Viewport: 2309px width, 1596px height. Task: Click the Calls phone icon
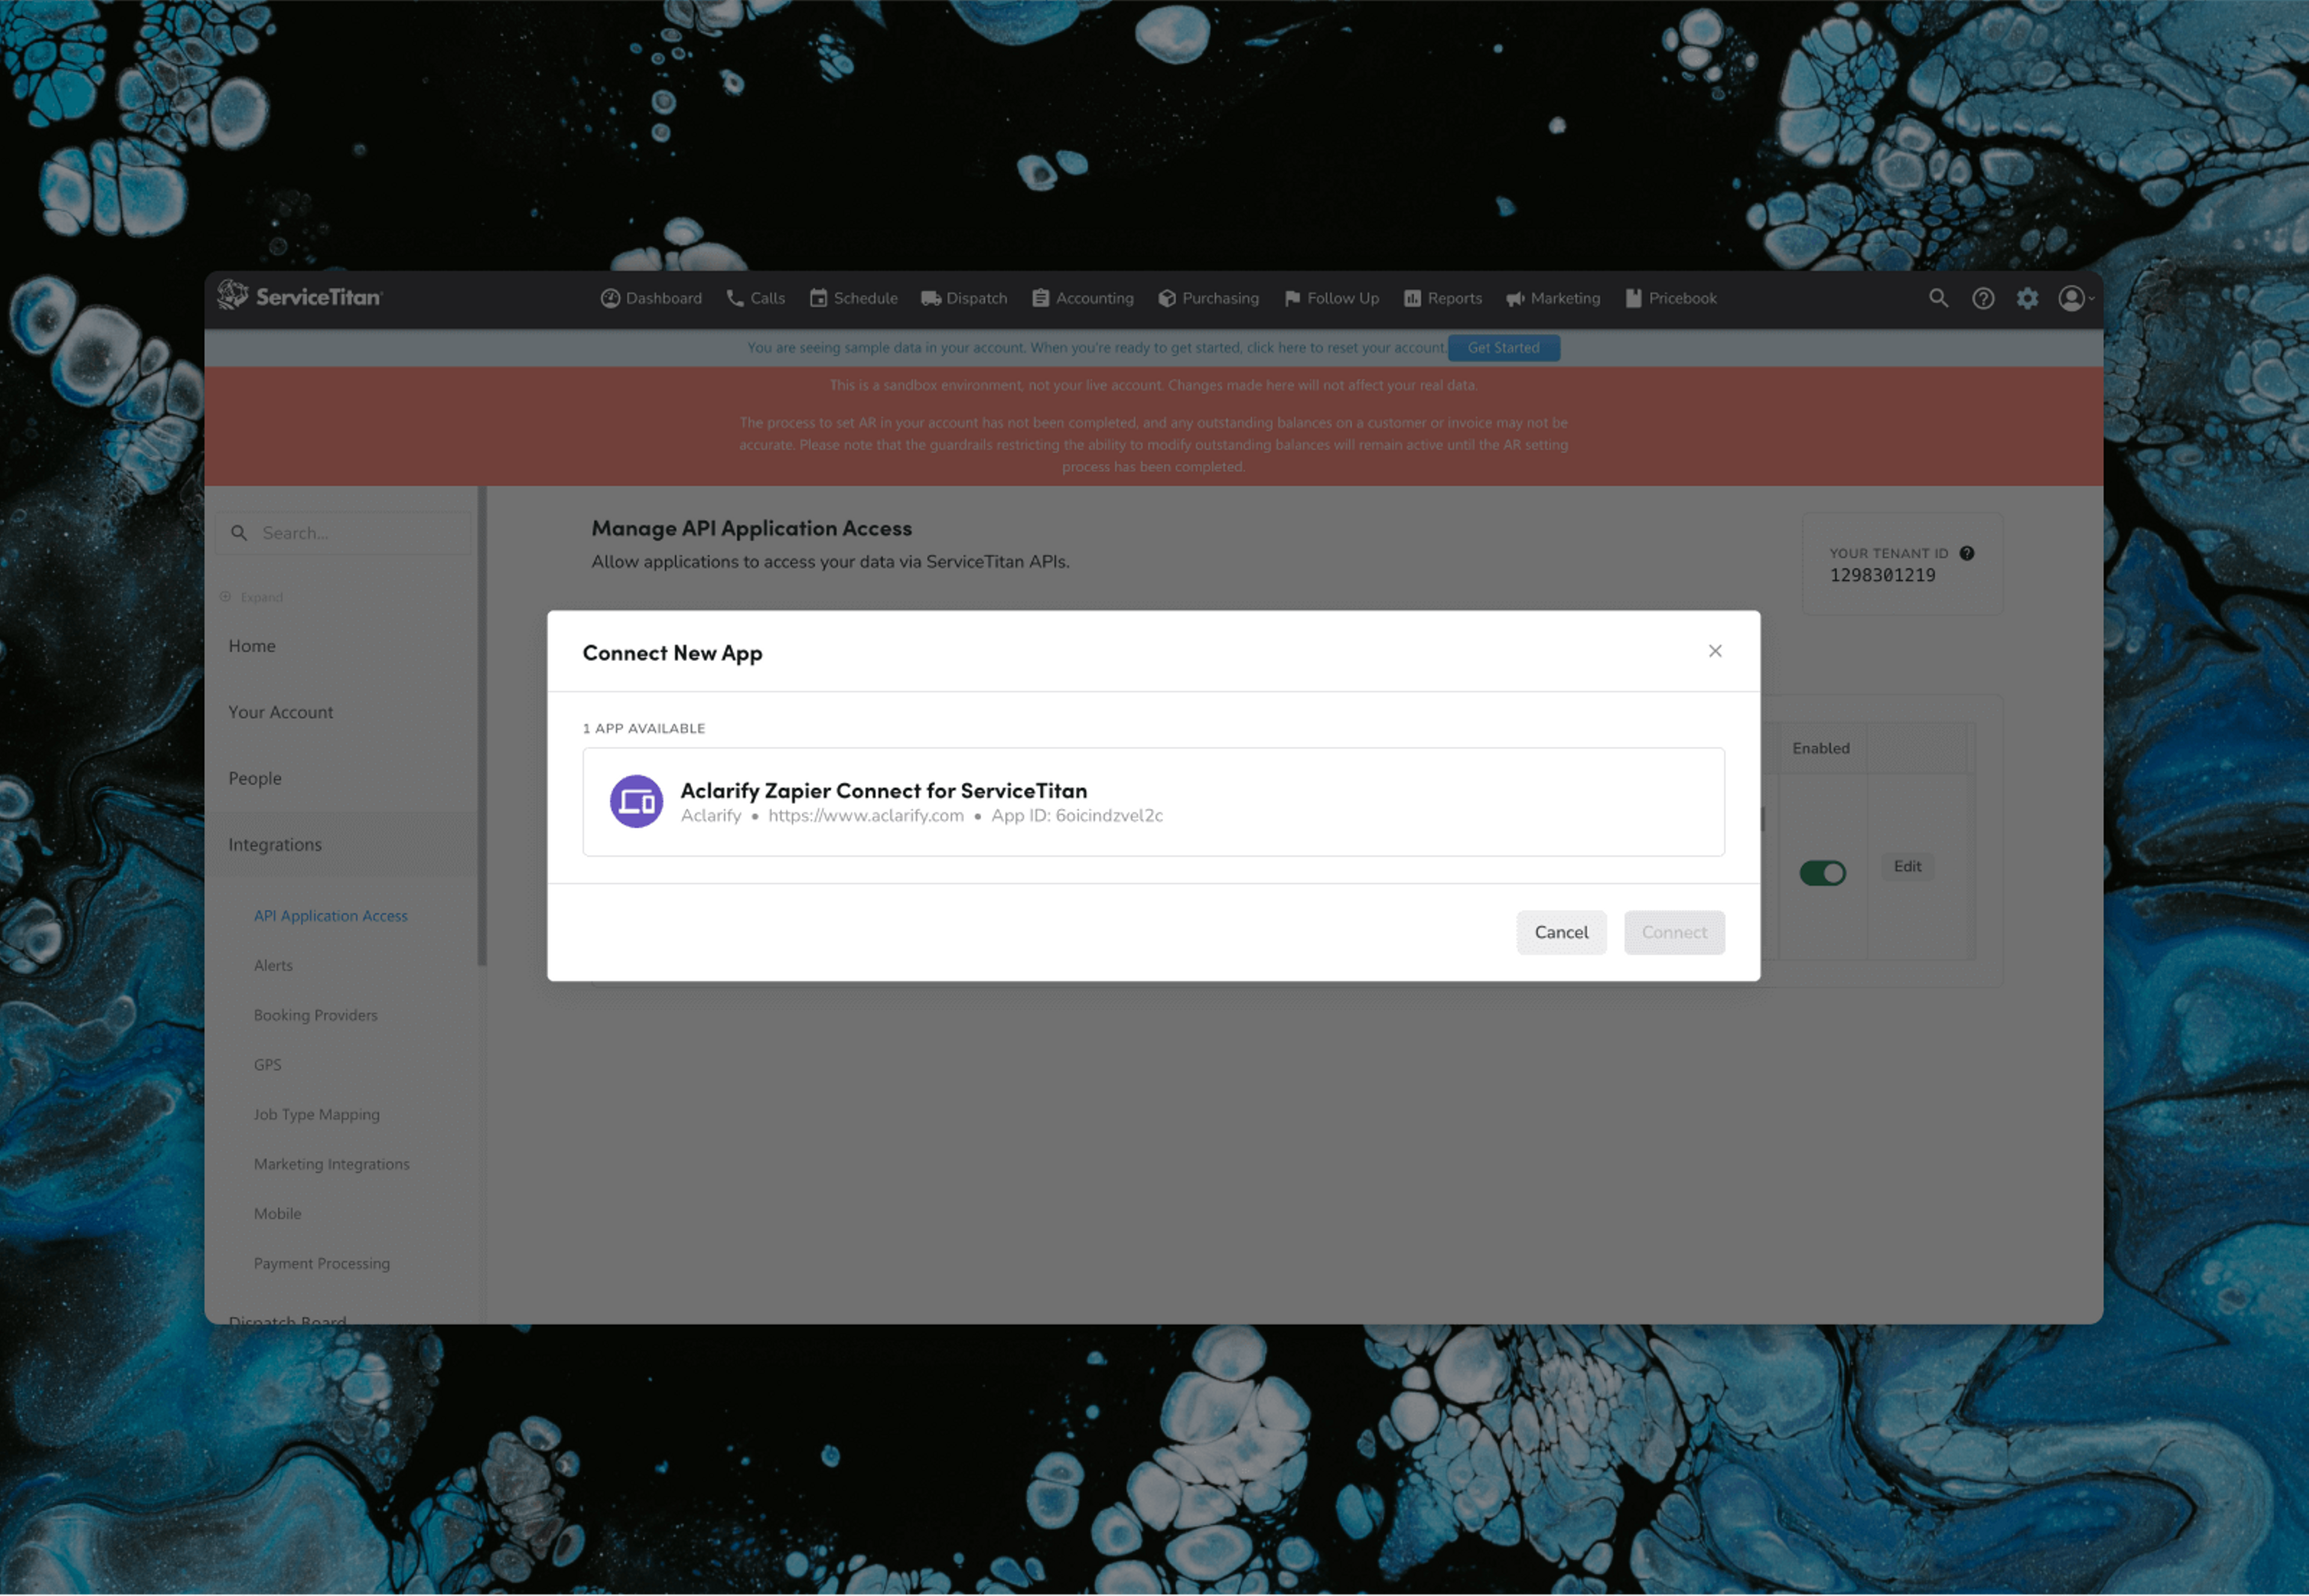click(734, 296)
